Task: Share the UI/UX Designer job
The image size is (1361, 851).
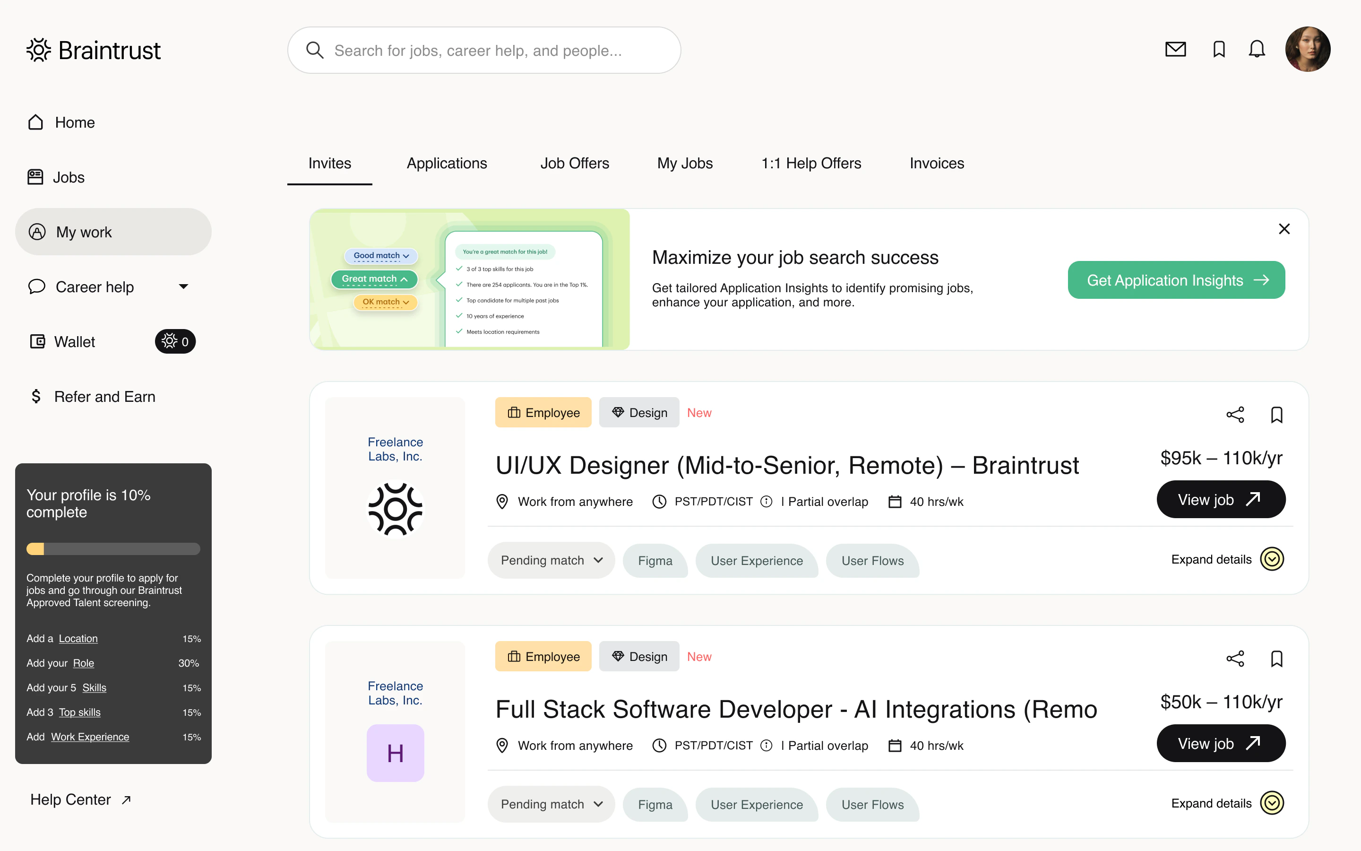Action: (x=1235, y=415)
